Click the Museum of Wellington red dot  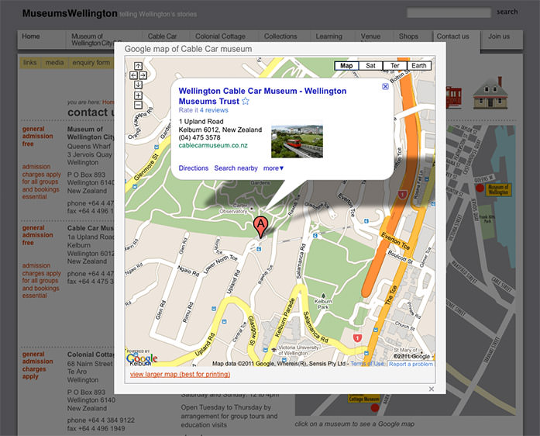tap(480, 188)
